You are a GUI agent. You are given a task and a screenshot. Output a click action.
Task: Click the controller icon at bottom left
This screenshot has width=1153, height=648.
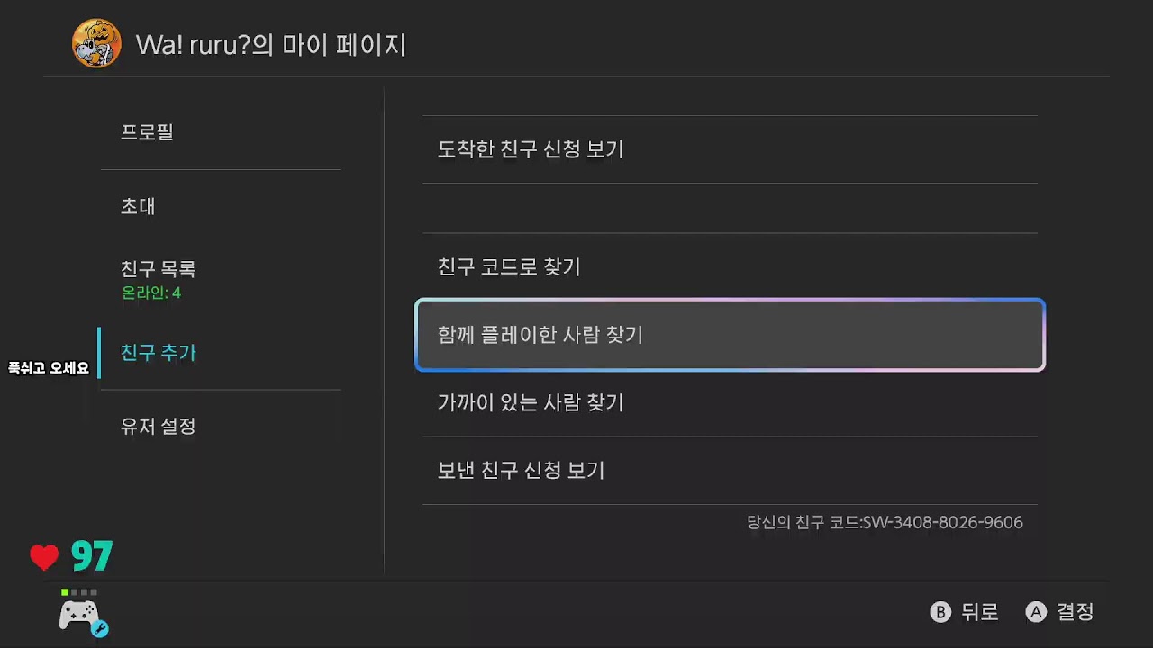(80, 616)
